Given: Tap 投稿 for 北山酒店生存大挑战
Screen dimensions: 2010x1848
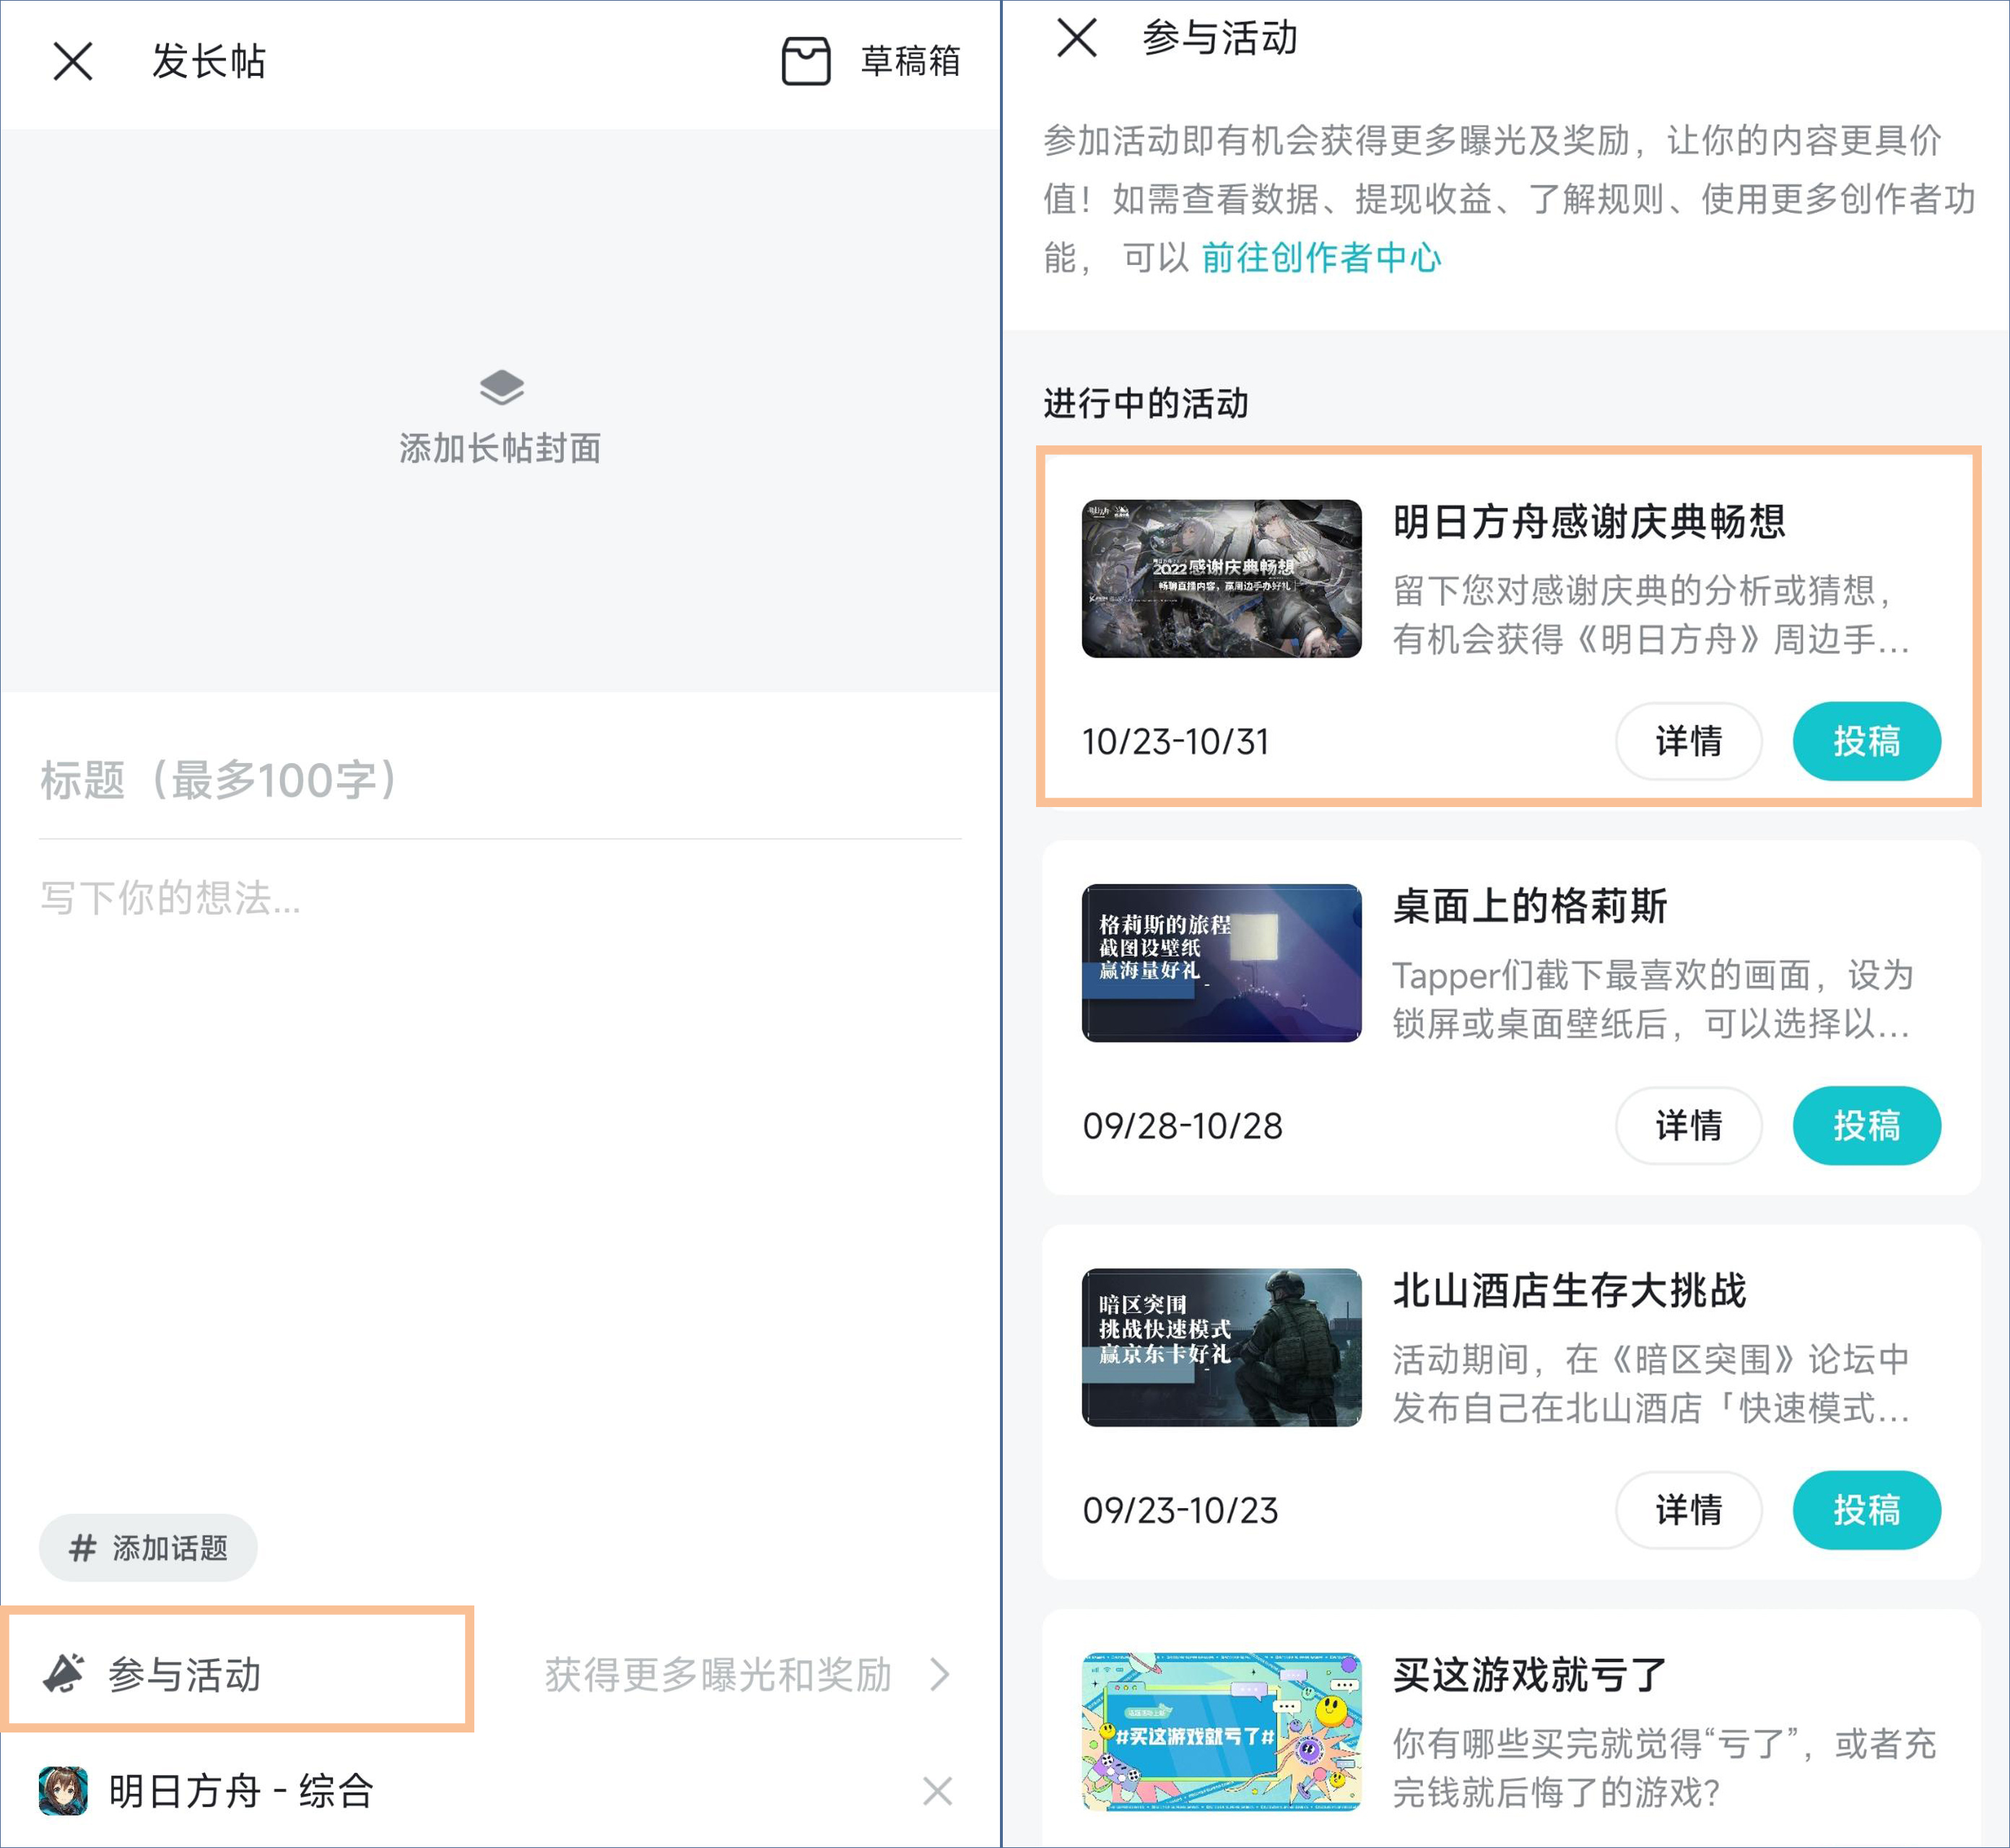Looking at the screenshot, I should coord(1866,1510).
